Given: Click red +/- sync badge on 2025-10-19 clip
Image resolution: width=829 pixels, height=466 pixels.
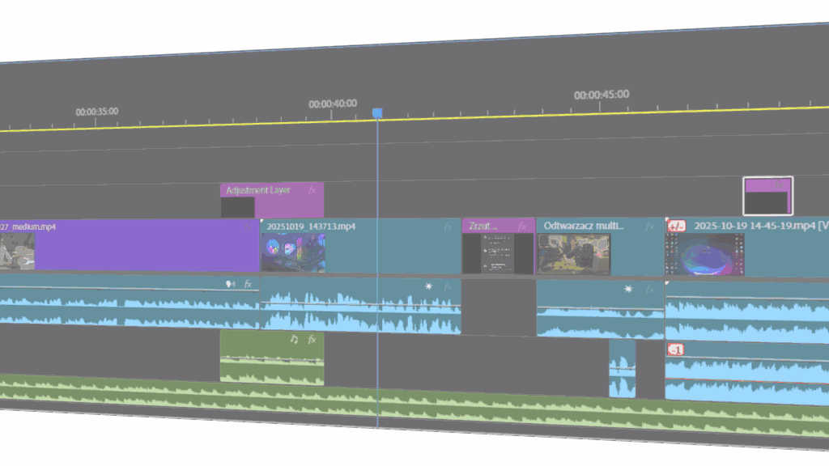Looking at the screenshot, I should click(x=676, y=226).
